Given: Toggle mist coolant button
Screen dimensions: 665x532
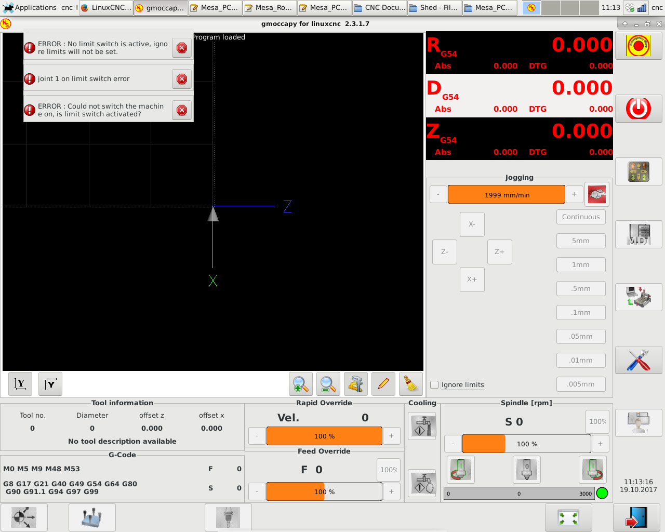Looking at the screenshot, I should coord(422,483).
